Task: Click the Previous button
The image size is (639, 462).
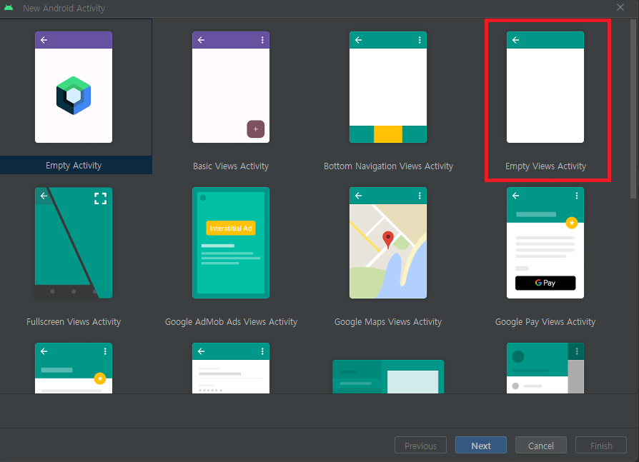Action: (420, 446)
